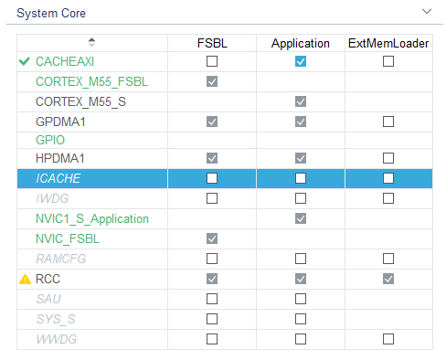Check RAMCFG Application checkbox
Screen dimensions: 446x360
[301, 259]
